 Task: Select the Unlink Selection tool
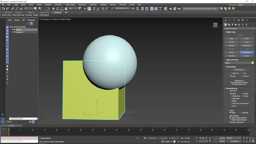coord(17,9)
